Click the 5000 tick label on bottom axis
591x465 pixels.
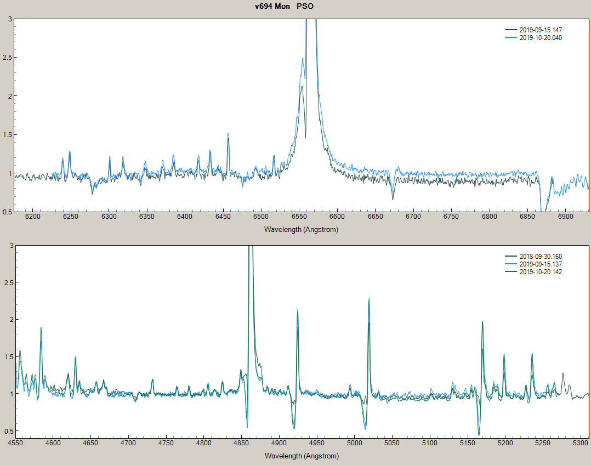(354, 443)
